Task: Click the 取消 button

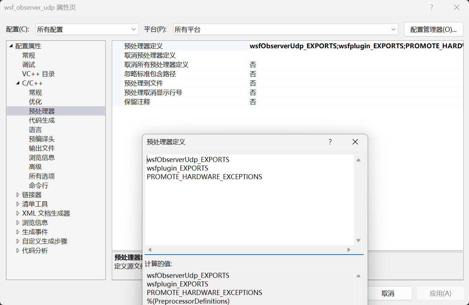Action: (x=388, y=294)
